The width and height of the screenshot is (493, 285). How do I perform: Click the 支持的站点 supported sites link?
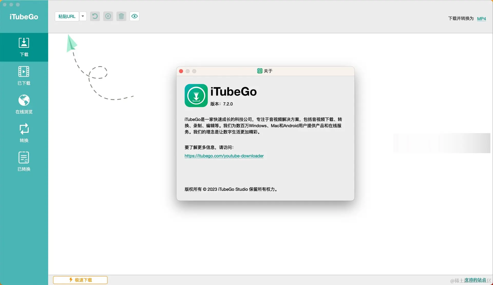[x=475, y=280]
